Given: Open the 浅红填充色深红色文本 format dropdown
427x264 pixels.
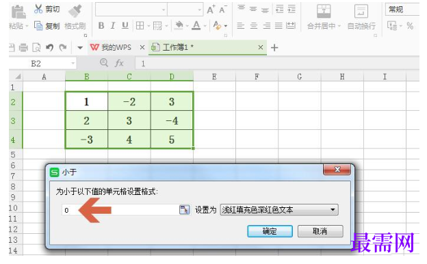Looking at the screenshot, I should pyautogui.click(x=279, y=210).
